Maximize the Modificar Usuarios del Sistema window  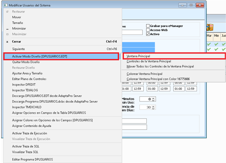(191, 5)
